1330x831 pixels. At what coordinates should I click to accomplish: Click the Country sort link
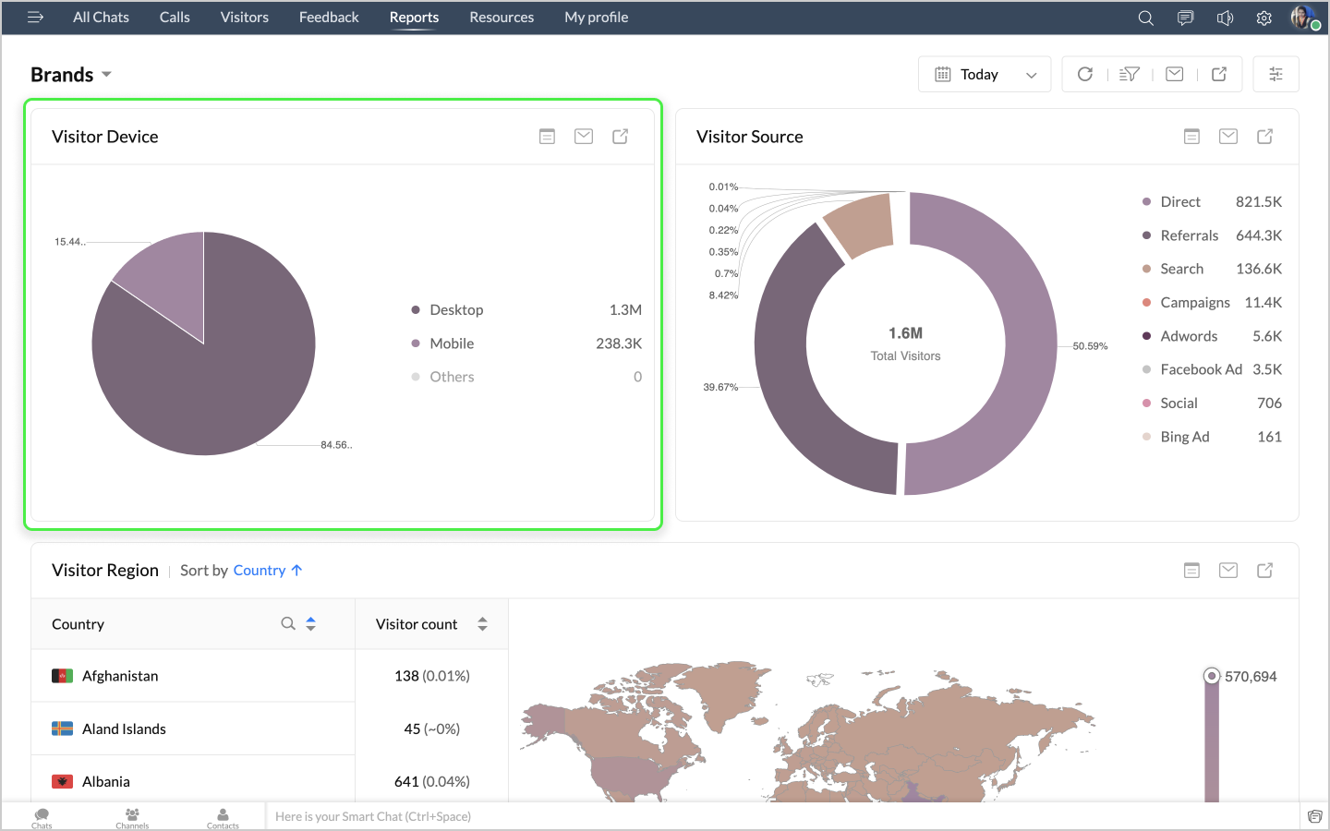(260, 571)
